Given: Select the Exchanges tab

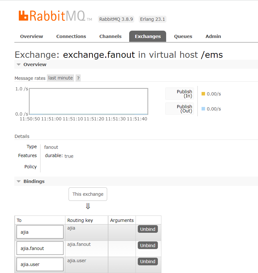Looking at the screenshot, I should [148, 36].
